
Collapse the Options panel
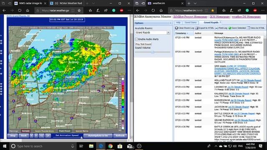point(170,23)
